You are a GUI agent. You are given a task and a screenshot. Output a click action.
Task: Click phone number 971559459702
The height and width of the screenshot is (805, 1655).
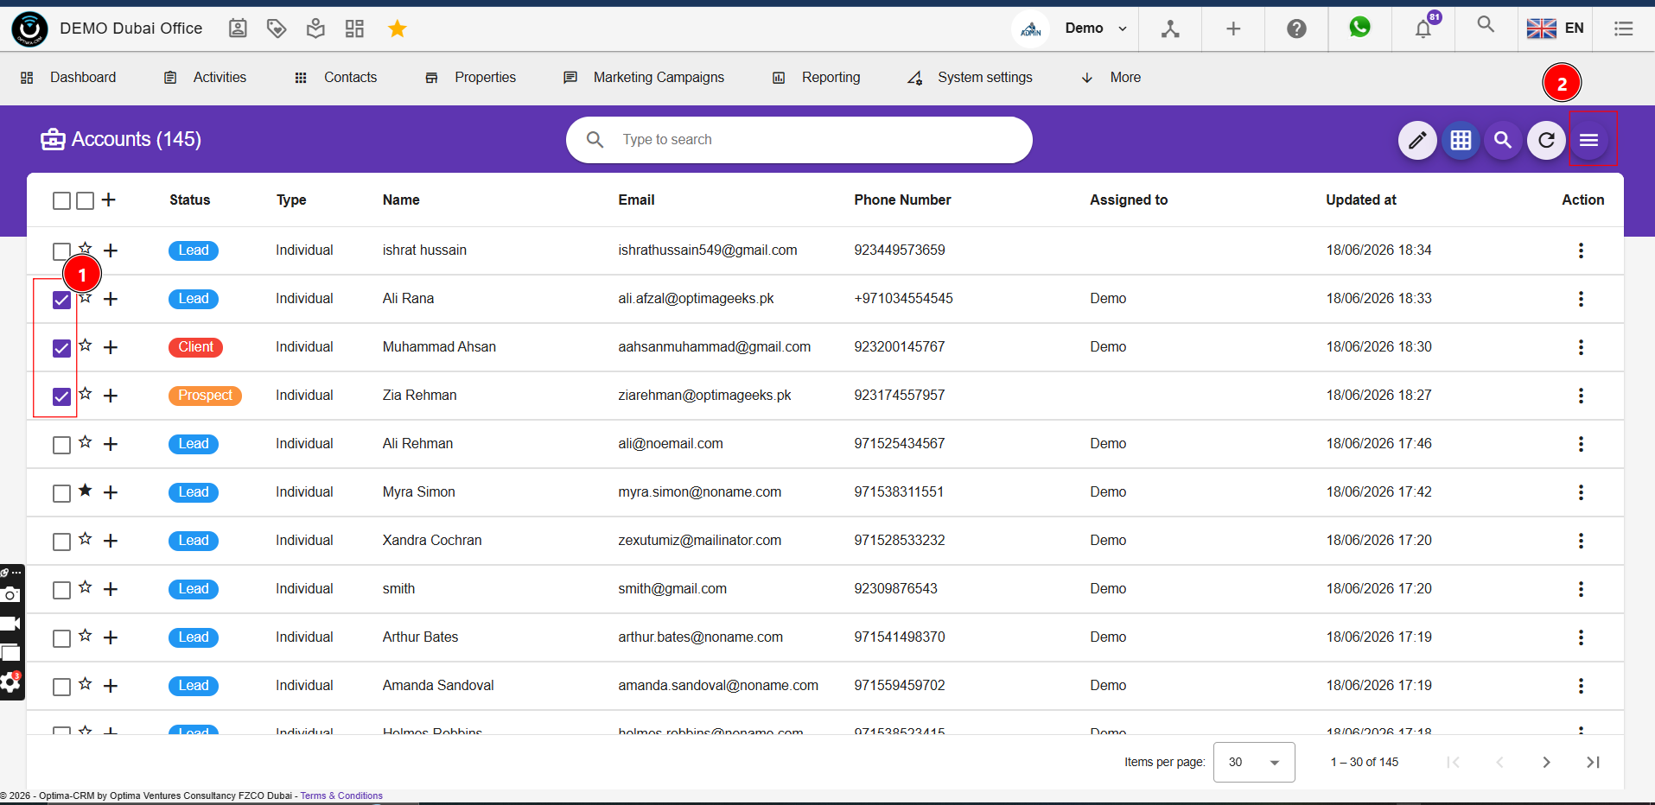click(x=900, y=686)
